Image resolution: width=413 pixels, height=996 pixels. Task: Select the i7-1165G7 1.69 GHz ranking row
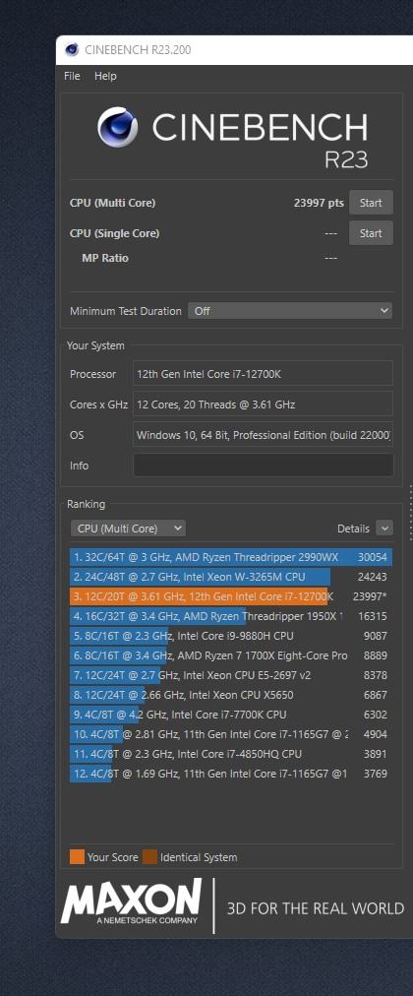click(231, 774)
